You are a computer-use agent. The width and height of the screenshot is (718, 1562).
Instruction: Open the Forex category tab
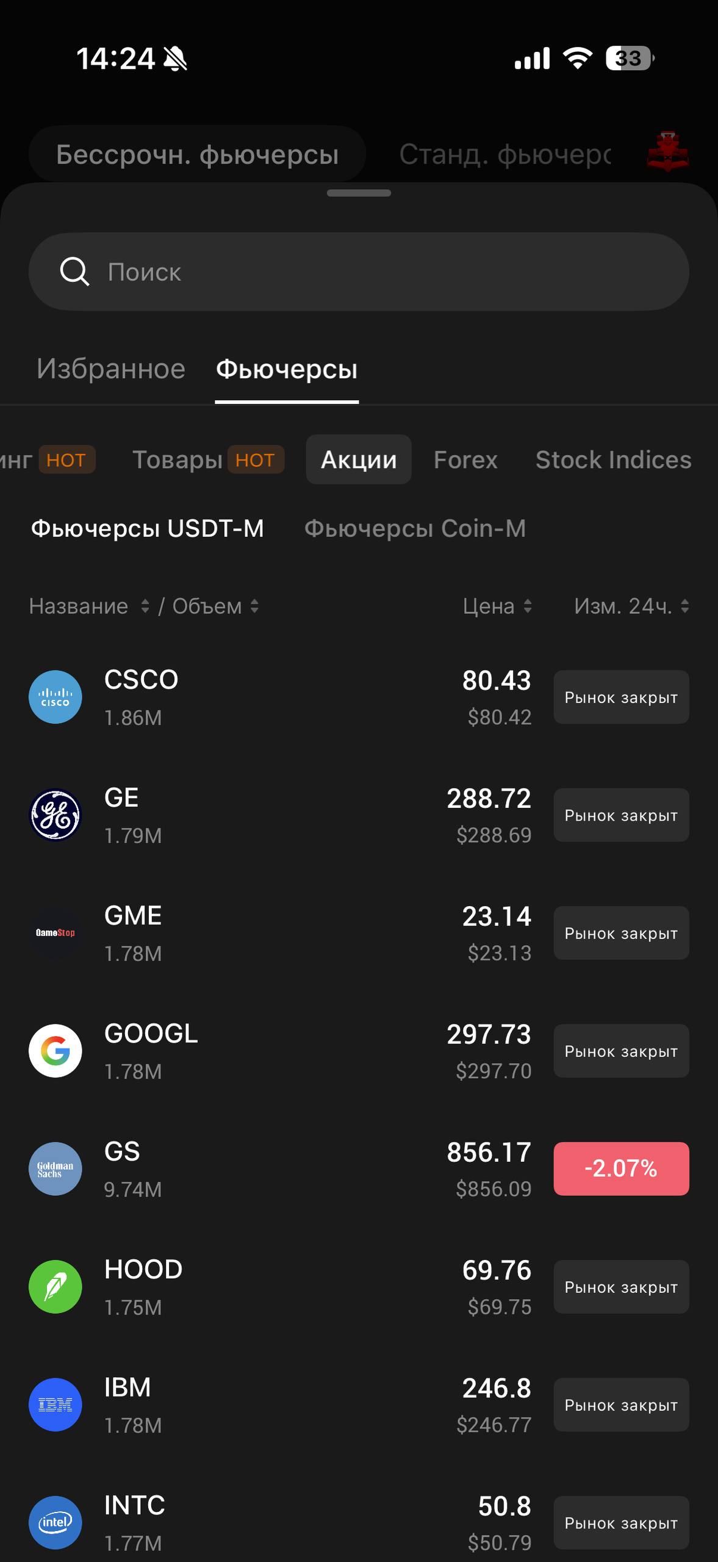(x=465, y=460)
